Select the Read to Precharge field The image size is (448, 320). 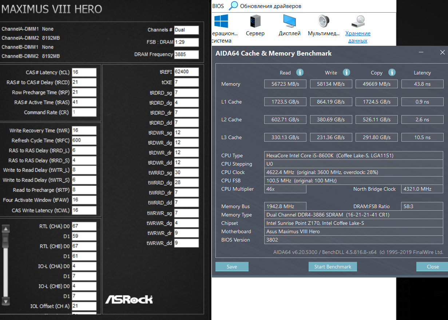pyautogui.click(x=84, y=190)
